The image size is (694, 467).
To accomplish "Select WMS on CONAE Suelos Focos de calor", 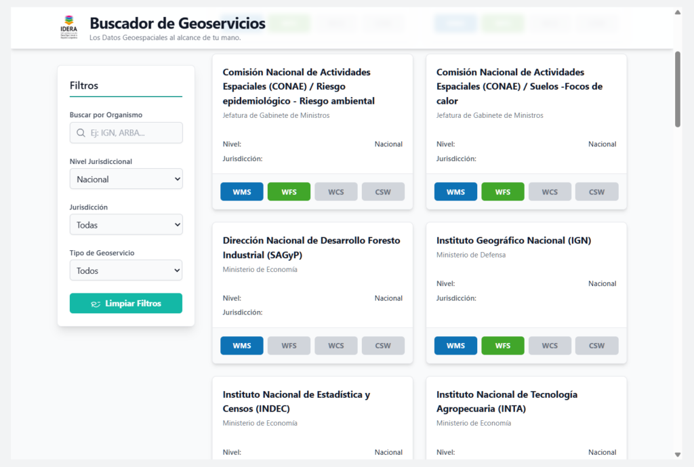I will (x=455, y=192).
